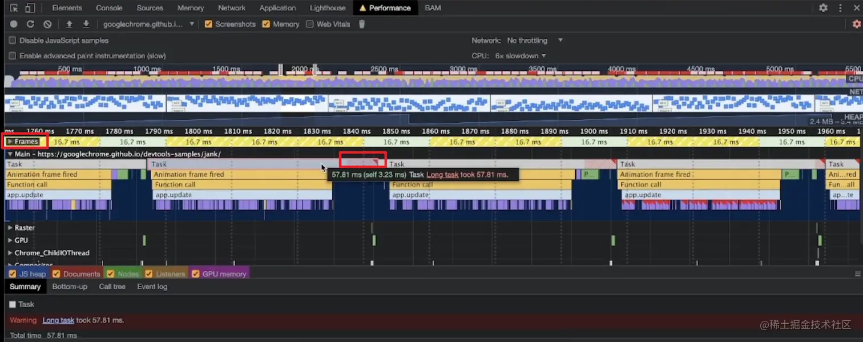
Task: Clear the recording with the clear icon
Action: click(47, 24)
